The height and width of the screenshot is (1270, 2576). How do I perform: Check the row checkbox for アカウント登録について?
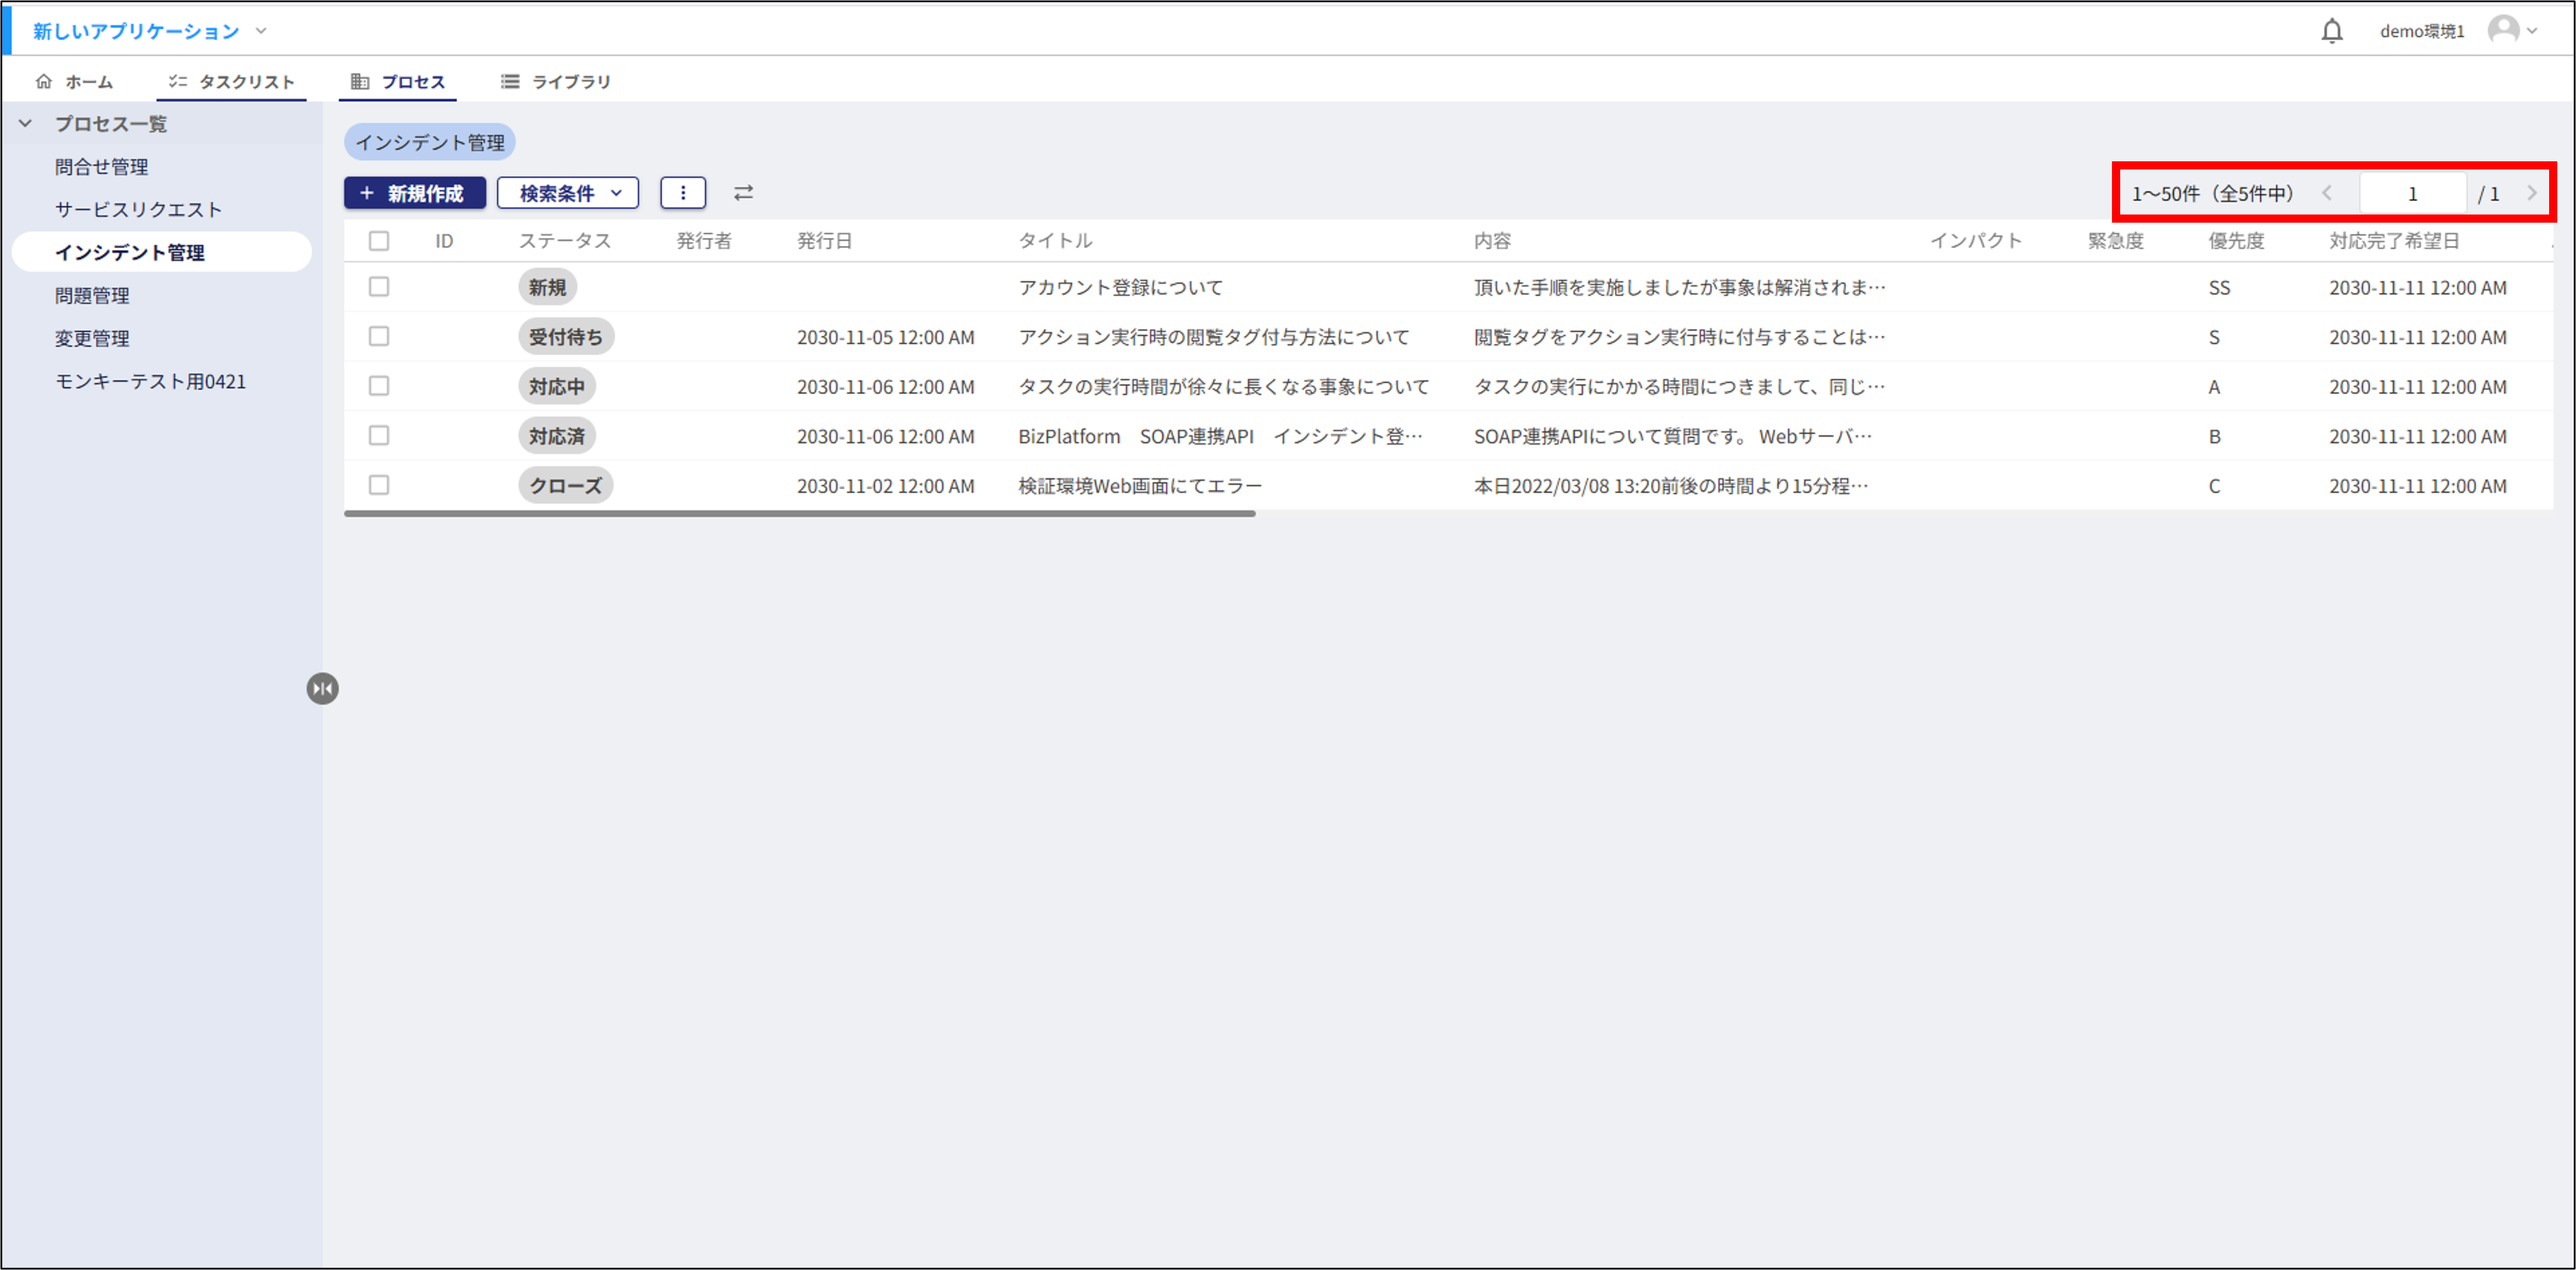tap(379, 287)
